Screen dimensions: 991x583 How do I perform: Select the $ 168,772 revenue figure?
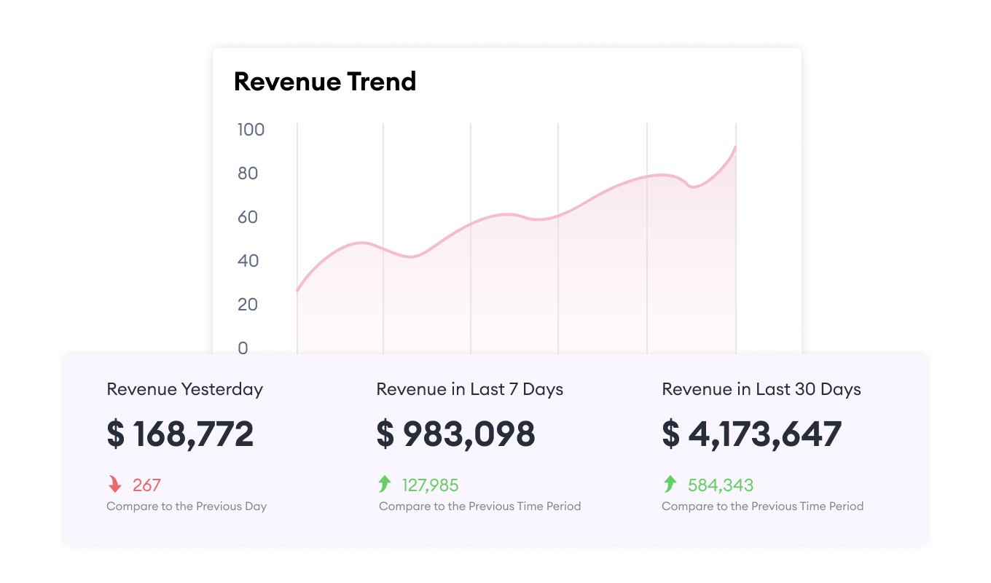(x=180, y=434)
